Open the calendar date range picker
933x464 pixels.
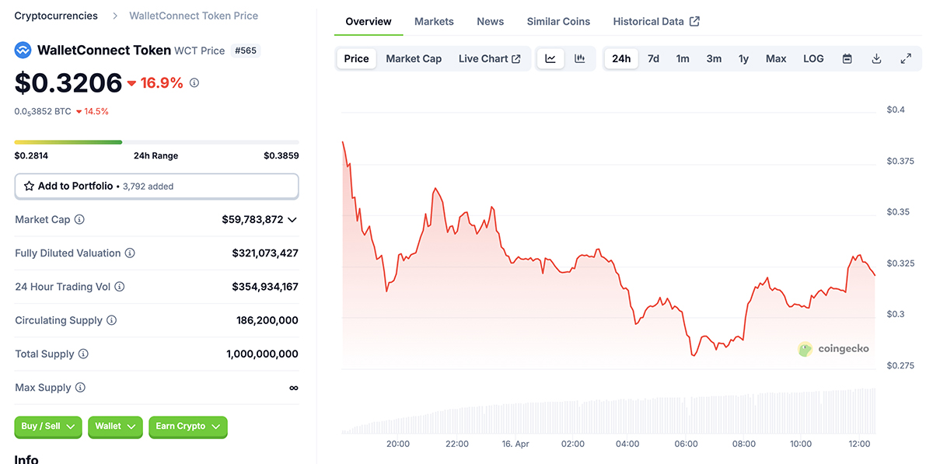click(x=847, y=58)
